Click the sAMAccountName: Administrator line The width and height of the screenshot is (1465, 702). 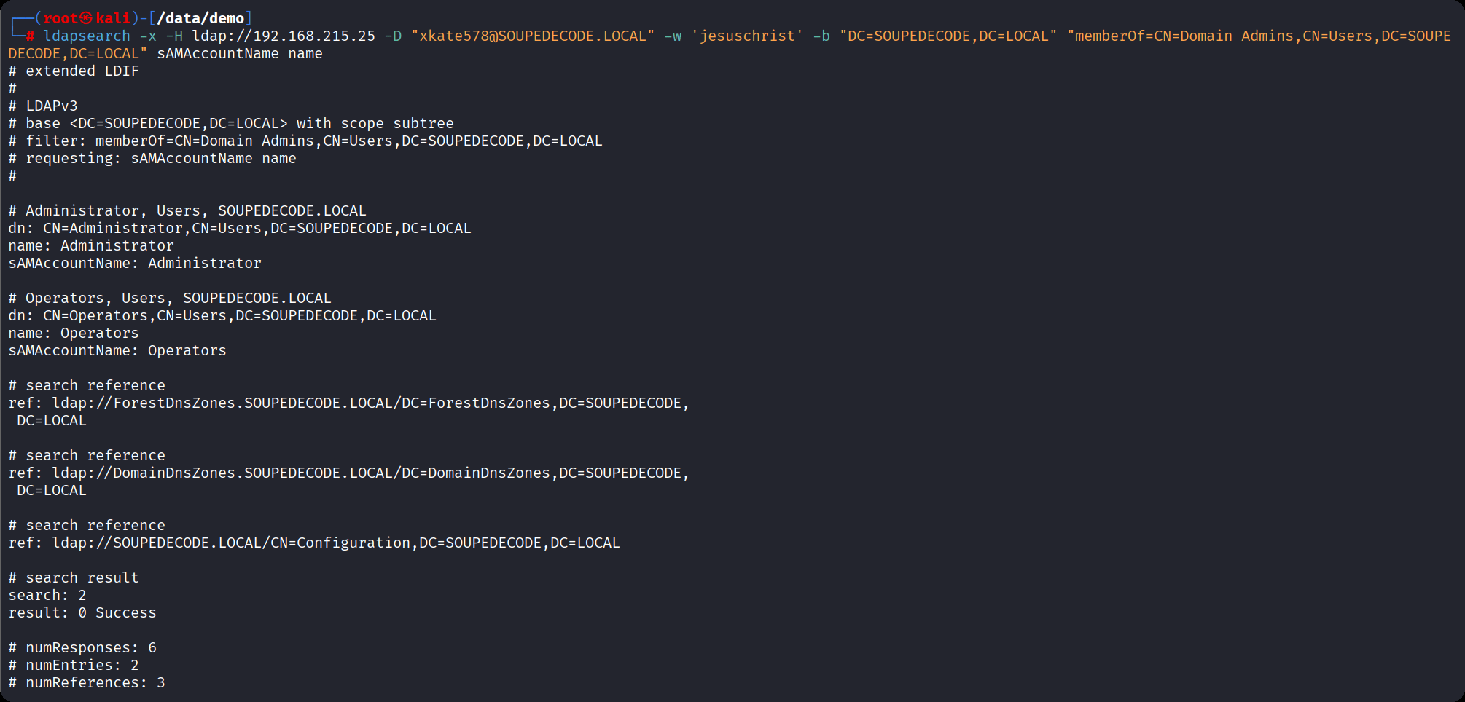click(x=135, y=263)
